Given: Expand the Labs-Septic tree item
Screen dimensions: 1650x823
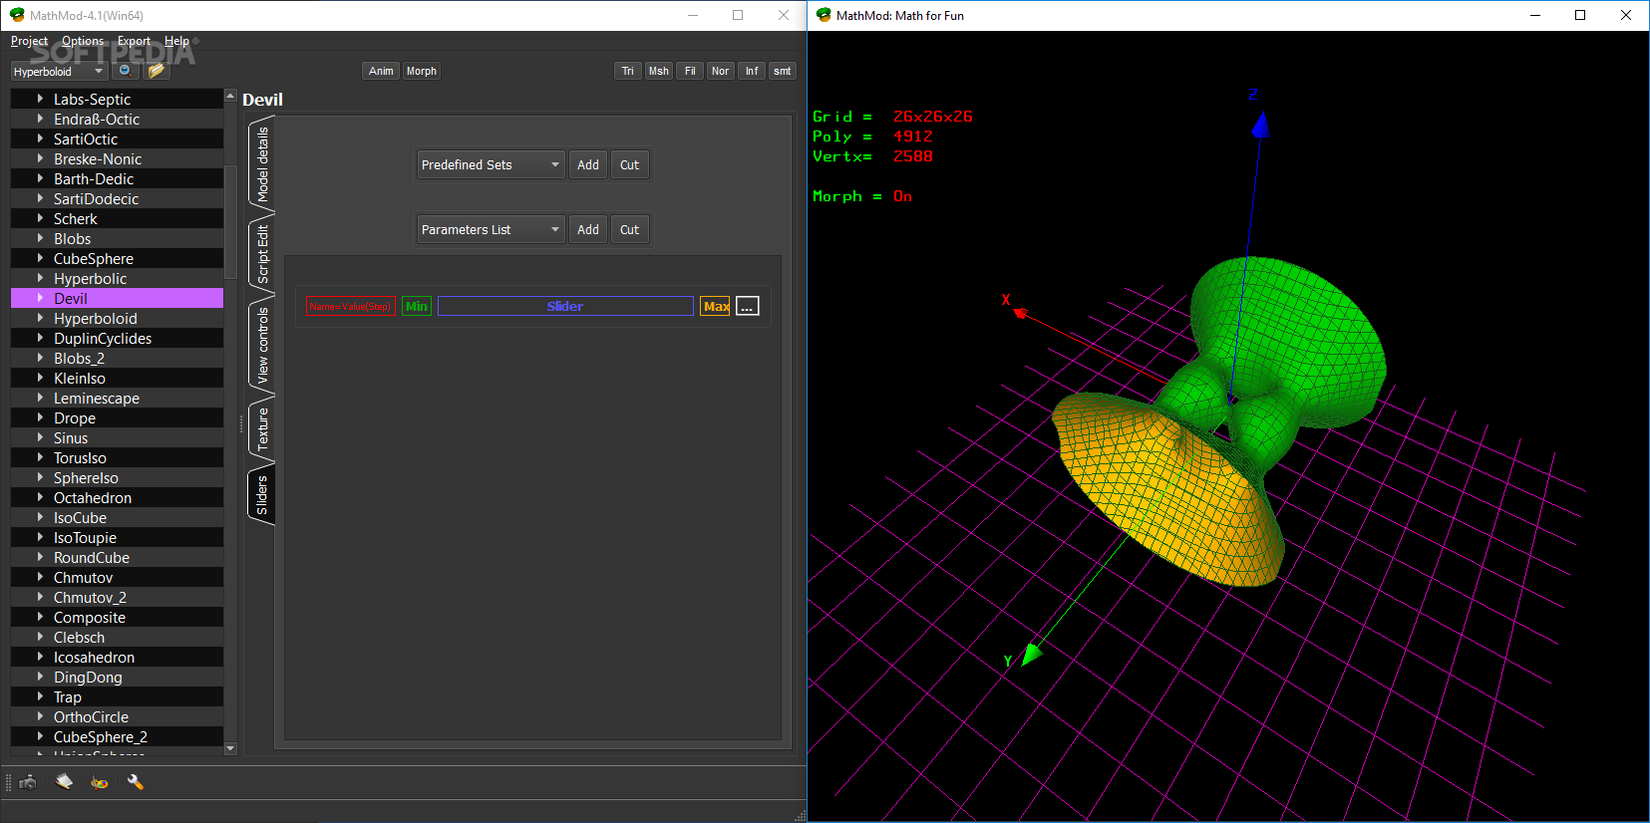Looking at the screenshot, I should pos(40,99).
